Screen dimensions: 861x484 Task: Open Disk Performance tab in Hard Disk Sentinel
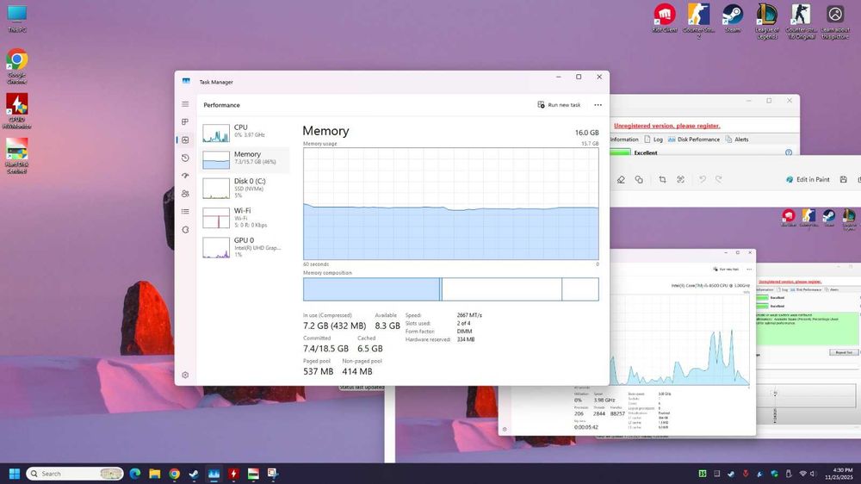(x=693, y=140)
